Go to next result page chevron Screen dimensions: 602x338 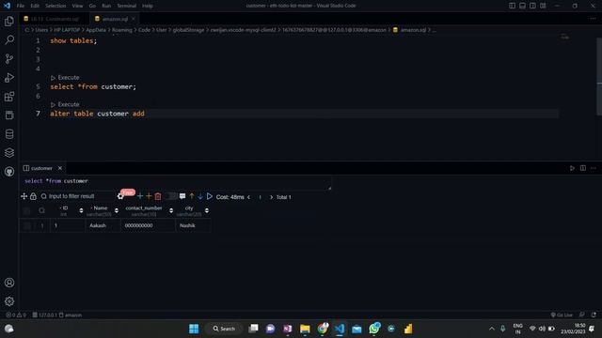[x=272, y=197]
